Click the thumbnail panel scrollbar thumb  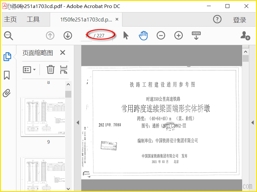tap(68, 94)
